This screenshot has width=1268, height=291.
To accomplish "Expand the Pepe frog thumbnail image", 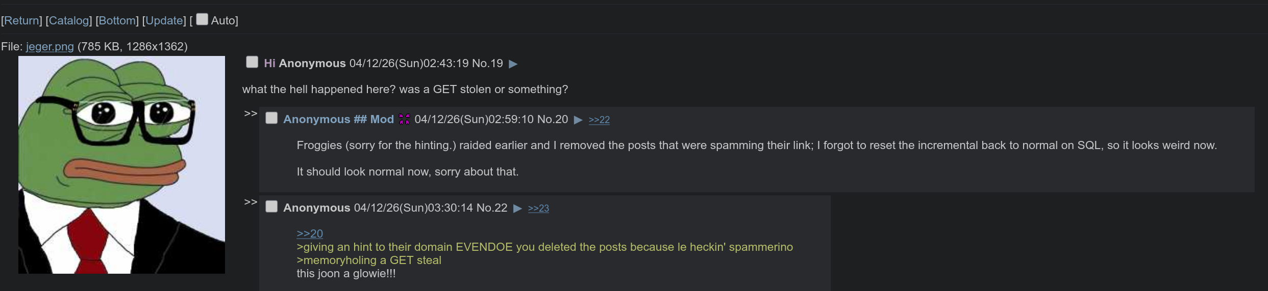I will click(x=121, y=165).
